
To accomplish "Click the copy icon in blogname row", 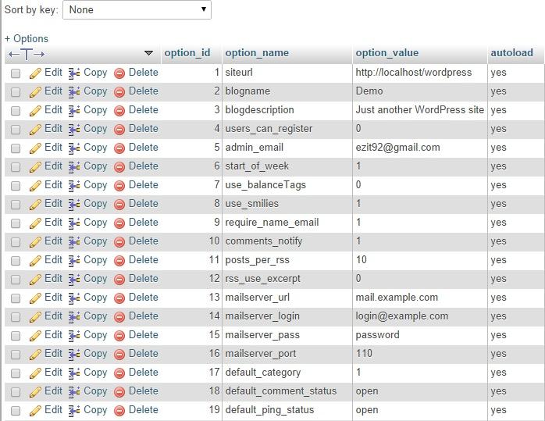I will [74, 92].
